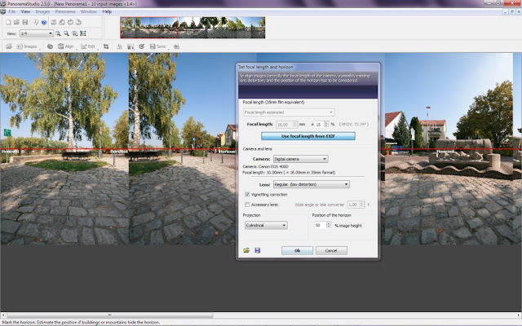Click the fit-to-window view icon
Screen dimensions: 522x326
click(x=83, y=33)
